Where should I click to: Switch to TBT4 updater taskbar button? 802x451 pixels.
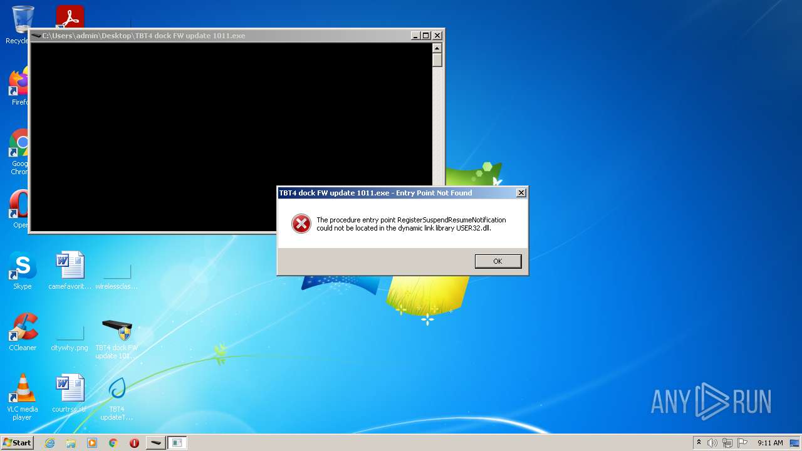(156, 443)
